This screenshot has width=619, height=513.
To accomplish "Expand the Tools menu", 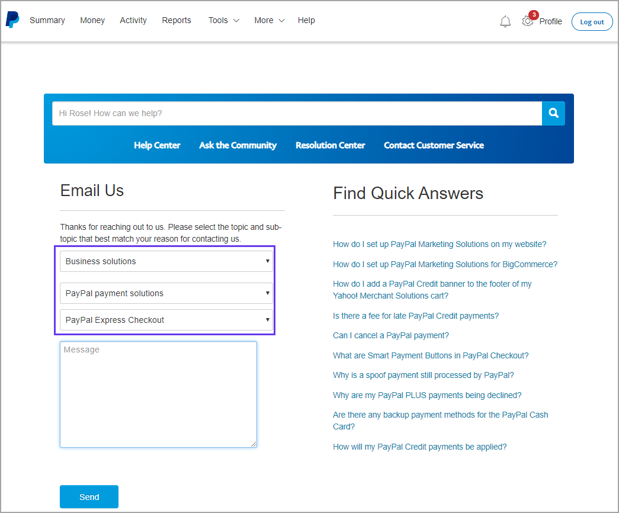I will click(224, 20).
